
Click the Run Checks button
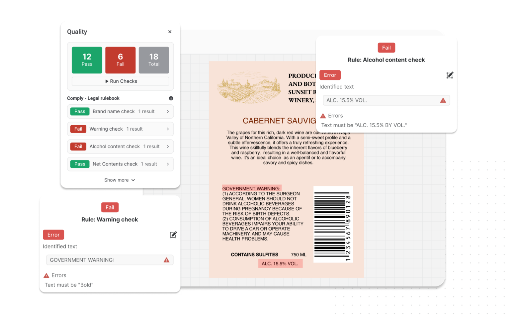click(121, 81)
